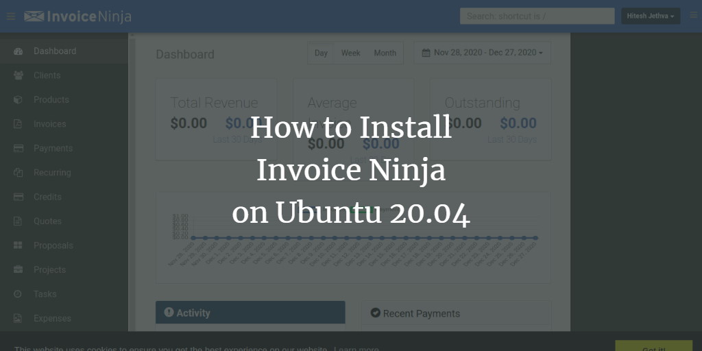Open the Nov 28 - Dec 27 date range dropdown
Screen dimensions: 702x351
coord(482,53)
